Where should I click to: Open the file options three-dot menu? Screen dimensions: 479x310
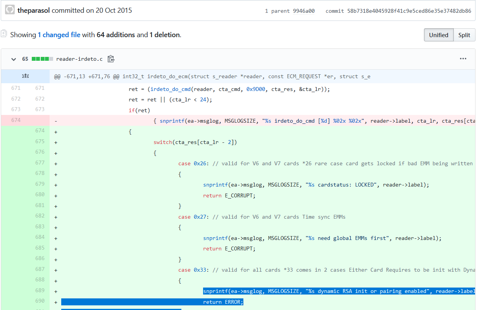pyautogui.click(x=463, y=59)
